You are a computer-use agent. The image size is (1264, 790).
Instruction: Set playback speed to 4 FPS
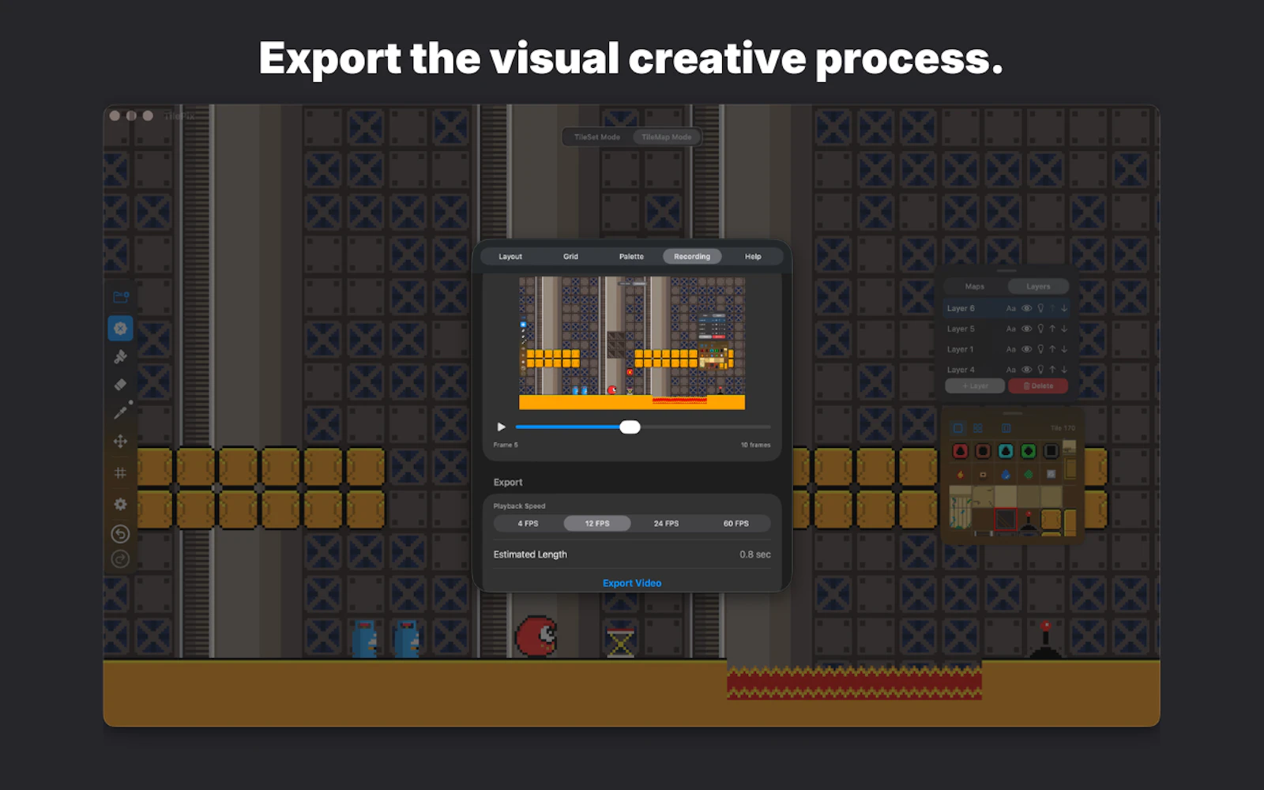(528, 524)
